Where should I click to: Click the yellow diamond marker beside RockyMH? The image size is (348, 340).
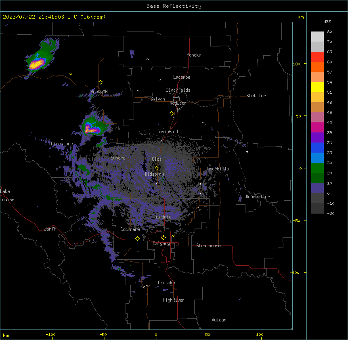pos(101,82)
